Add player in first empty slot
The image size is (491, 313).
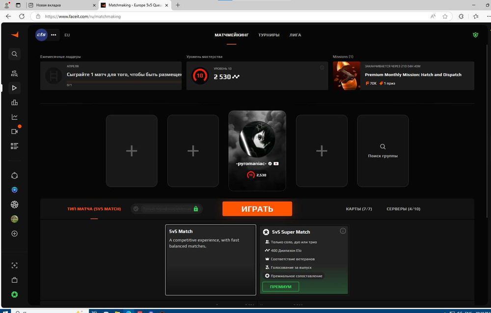pyautogui.click(x=132, y=151)
